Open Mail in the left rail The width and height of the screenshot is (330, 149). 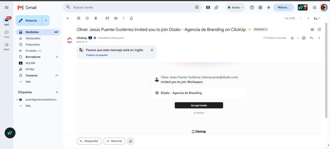coord(6,21)
